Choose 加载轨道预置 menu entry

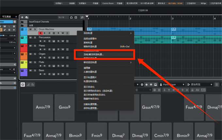pos(105,104)
